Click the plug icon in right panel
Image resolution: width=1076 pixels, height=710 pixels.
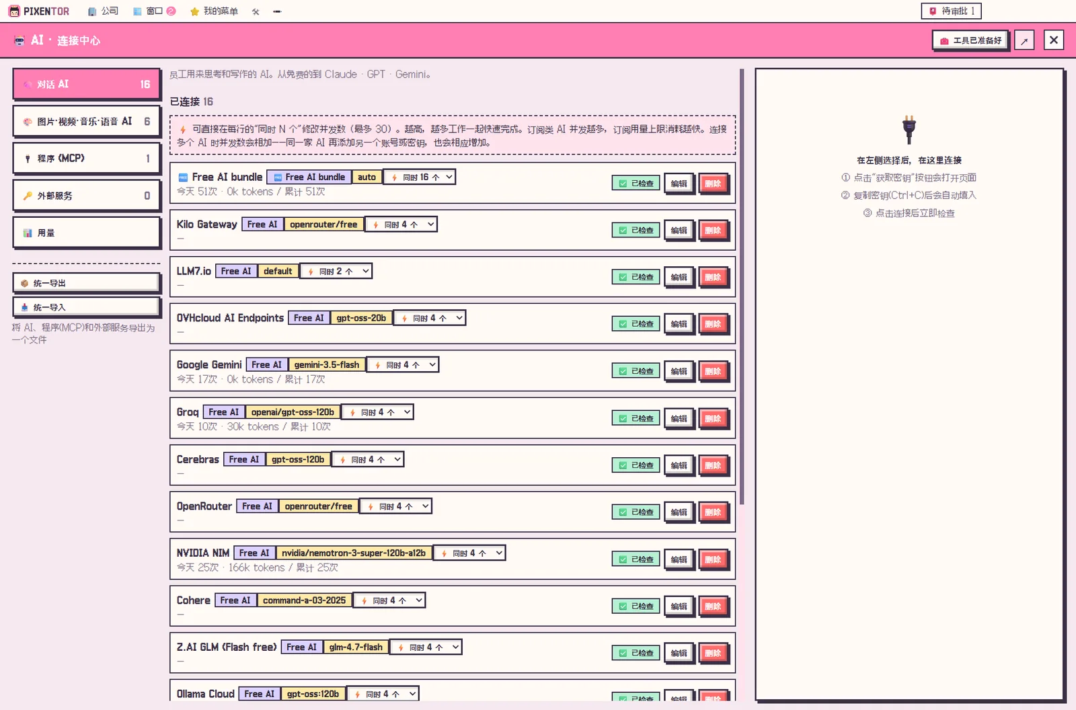[909, 129]
